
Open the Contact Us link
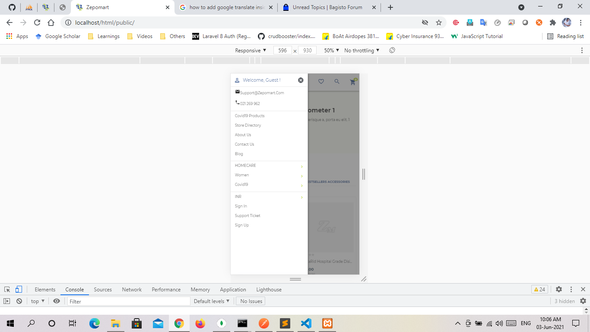click(244, 144)
